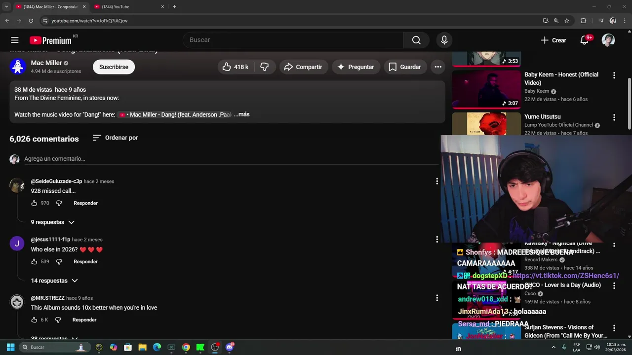Open the YouTube hamburger guide menu

click(x=15, y=40)
